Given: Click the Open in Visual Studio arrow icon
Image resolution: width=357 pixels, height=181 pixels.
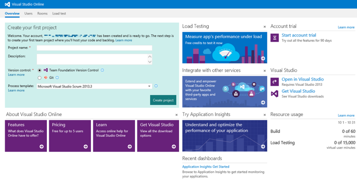Looking at the screenshot, I should tap(274, 82).
